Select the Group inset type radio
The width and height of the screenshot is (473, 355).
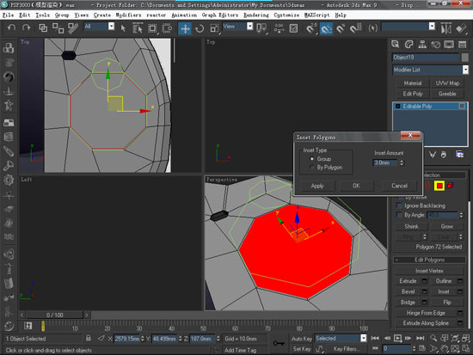312,159
